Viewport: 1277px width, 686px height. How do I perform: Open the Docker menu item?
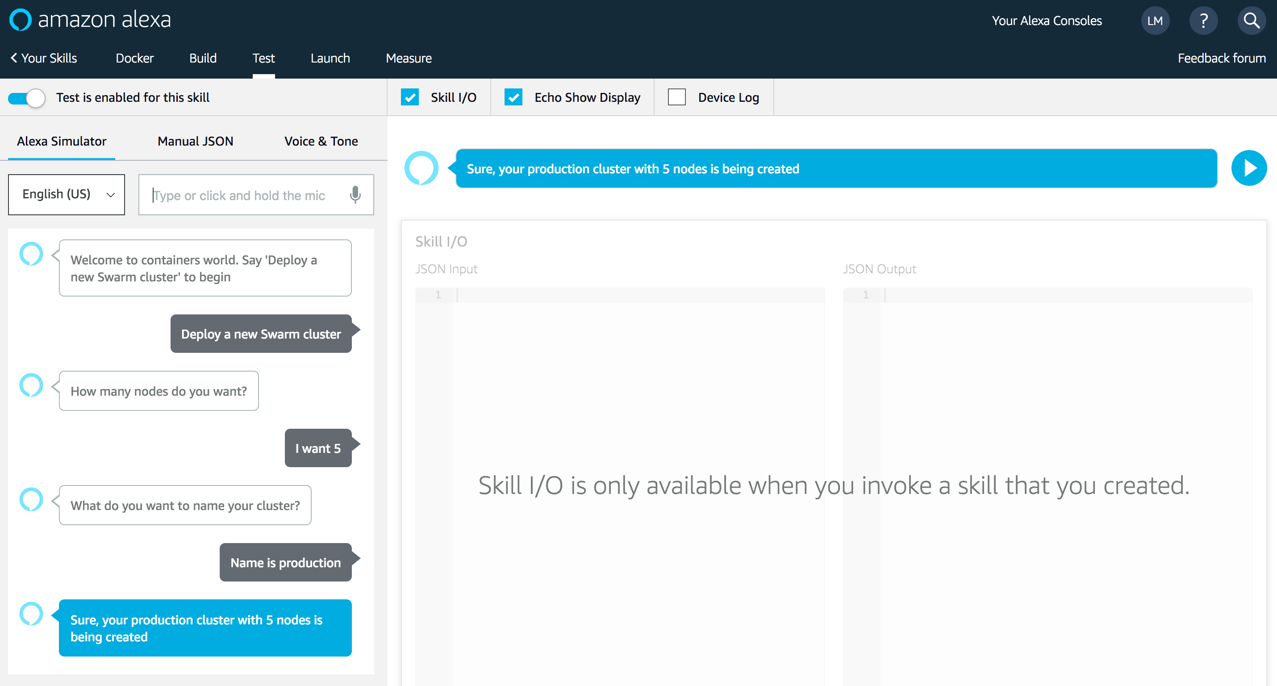pos(135,58)
